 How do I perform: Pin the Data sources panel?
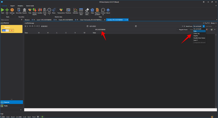click(22, 20)
